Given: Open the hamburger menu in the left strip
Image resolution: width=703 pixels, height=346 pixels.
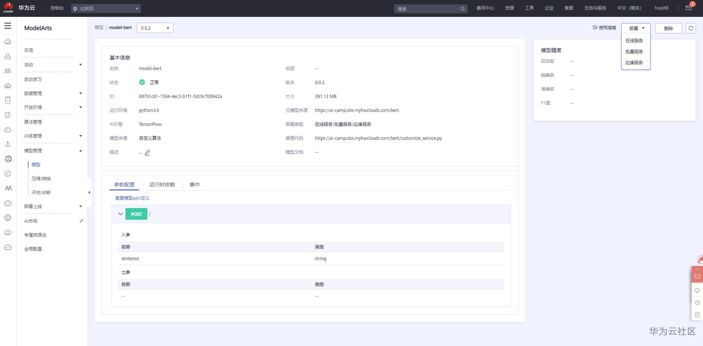Looking at the screenshot, I should (8, 26).
